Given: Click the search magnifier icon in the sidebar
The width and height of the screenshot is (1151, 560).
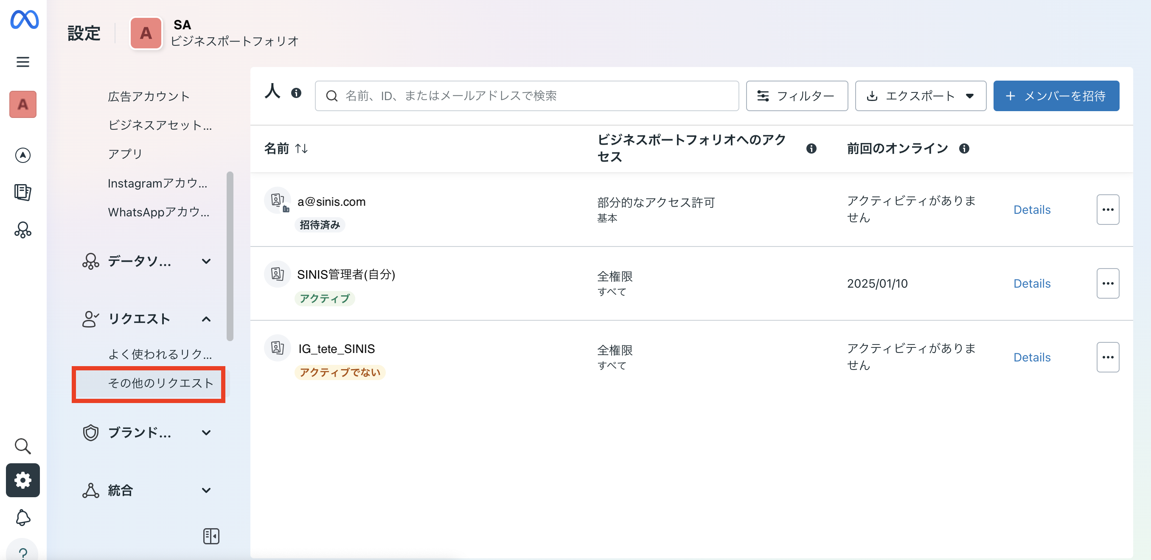Looking at the screenshot, I should pyautogui.click(x=23, y=446).
